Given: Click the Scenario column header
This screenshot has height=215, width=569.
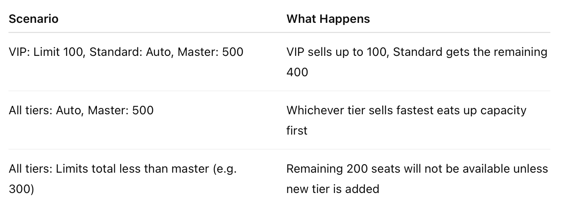Looking at the screenshot, I should [x=33, y=19].
